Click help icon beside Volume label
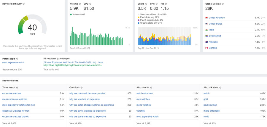This screenshot has height=127, width=267. pos(80,4)
